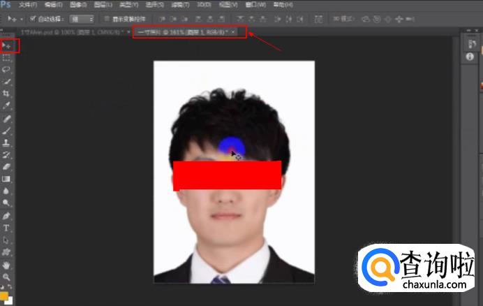Select the Rectangular Marquee tool
The width and height of the screenshot is (483, 306).
pos(7,58)
